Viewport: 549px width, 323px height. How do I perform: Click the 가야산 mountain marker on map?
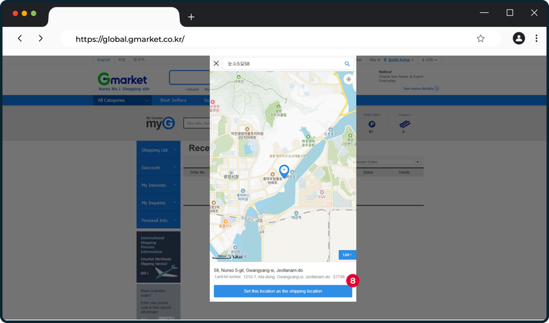coord(239,78)
